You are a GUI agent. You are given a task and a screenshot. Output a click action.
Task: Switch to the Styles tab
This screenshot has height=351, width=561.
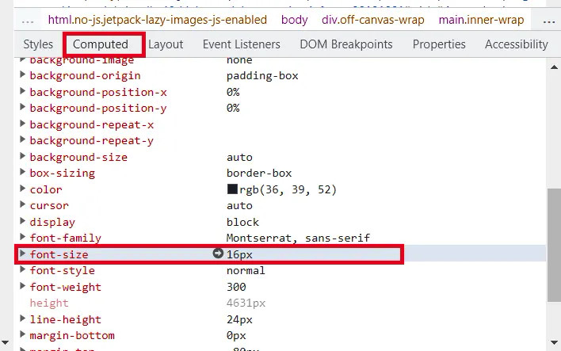(38, 44)
